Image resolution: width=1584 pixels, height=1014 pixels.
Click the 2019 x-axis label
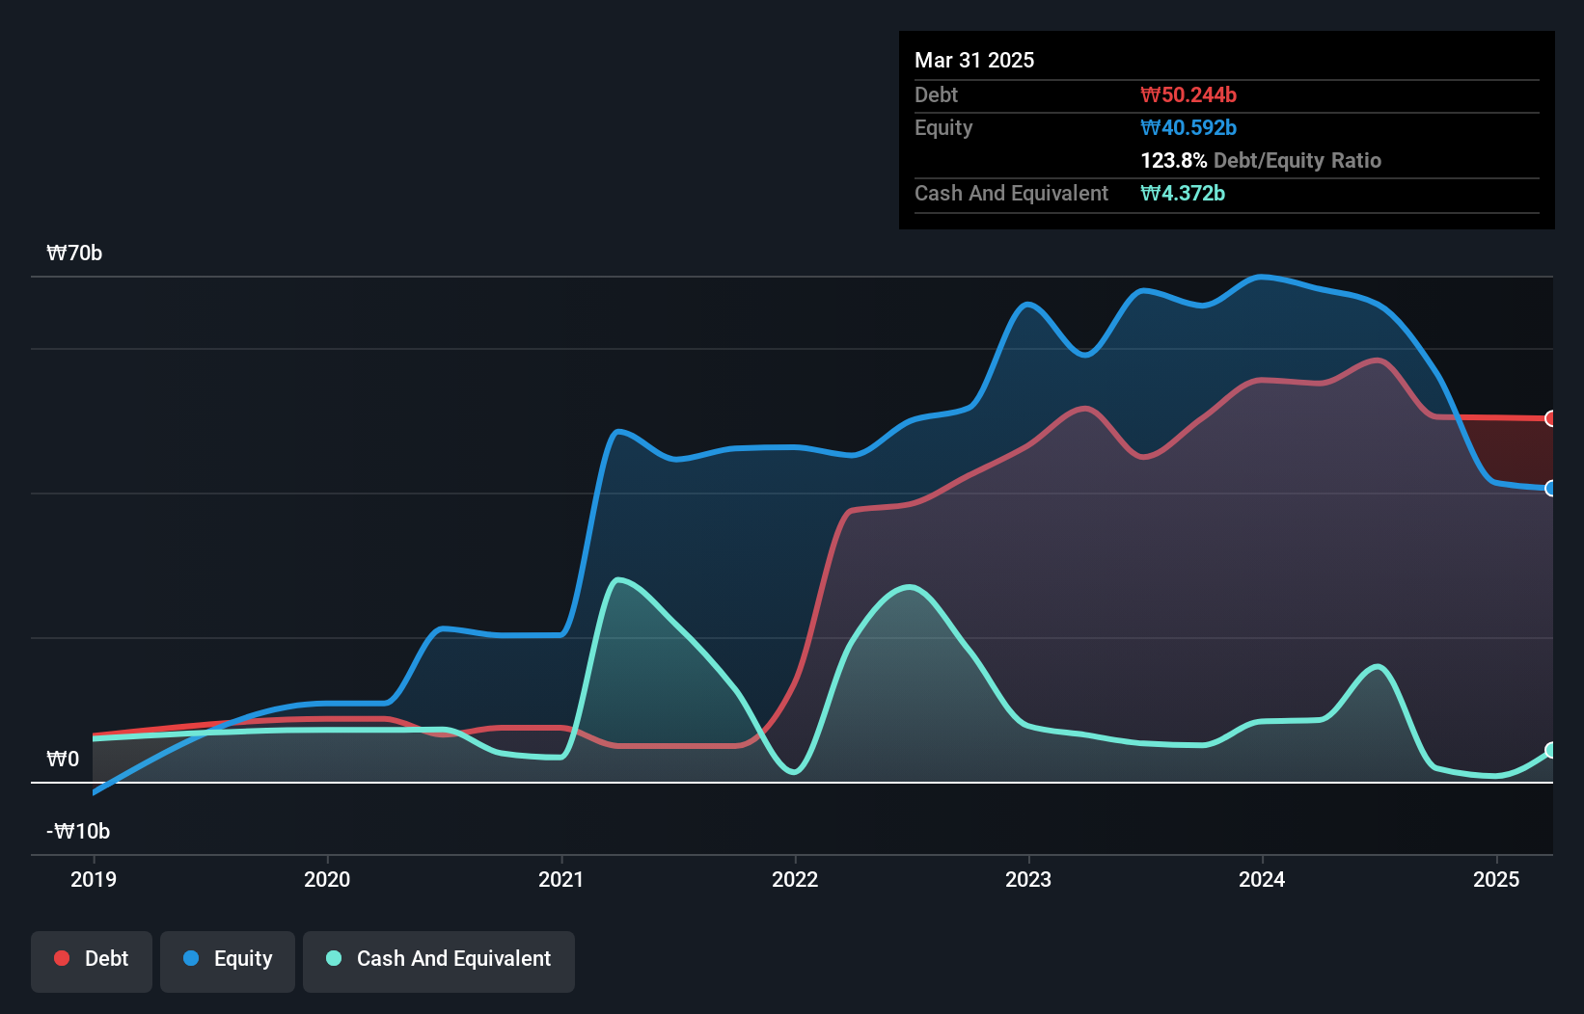(94, 879)
